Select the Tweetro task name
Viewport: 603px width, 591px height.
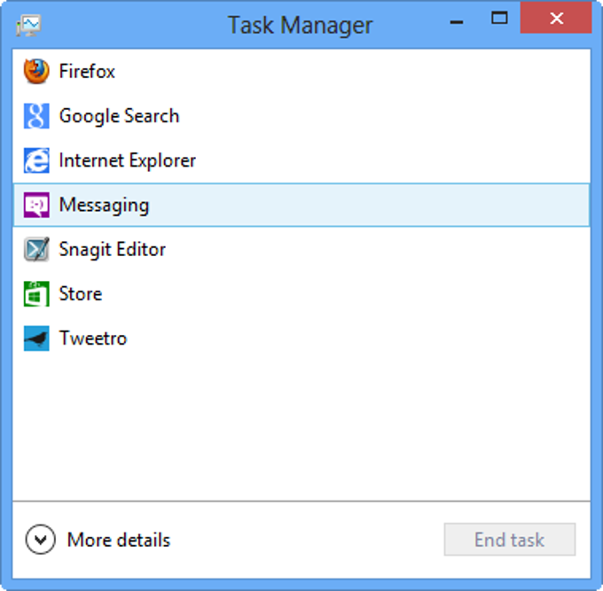[93, 338]
